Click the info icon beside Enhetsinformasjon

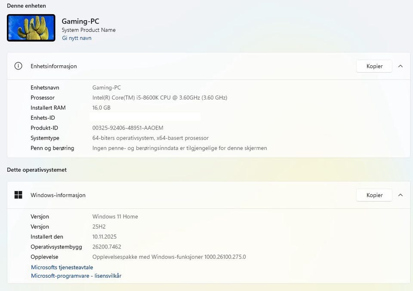point(18,66)
